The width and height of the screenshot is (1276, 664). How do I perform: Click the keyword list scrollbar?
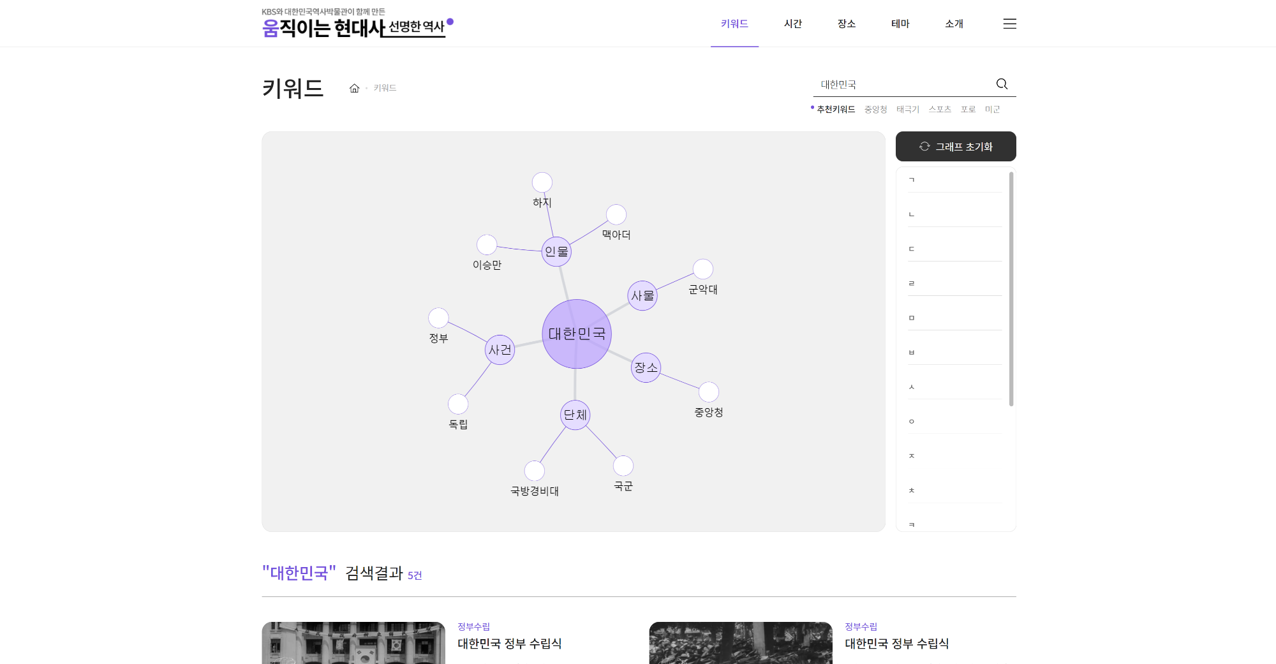tap(1011, 288)
